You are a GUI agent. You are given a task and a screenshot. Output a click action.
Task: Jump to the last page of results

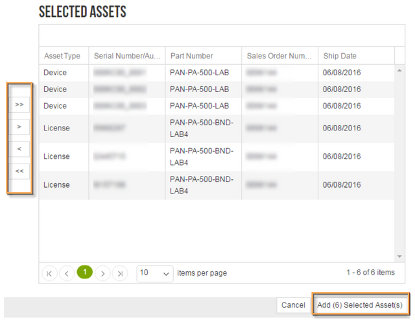pyautogui.click(x=120, y=273)
